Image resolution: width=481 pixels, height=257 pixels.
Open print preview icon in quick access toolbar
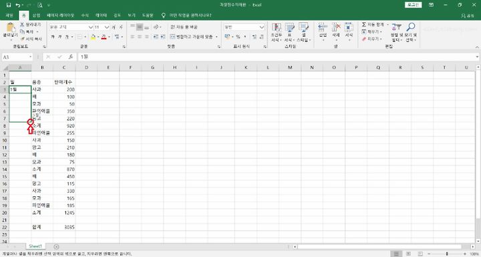click(x=40, y=5)
